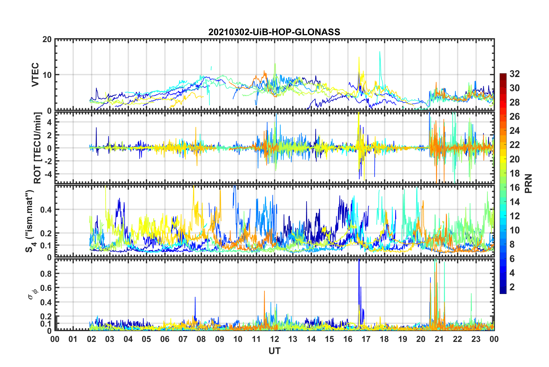The height and width of the screenshot is (367, 549).
Task: Select hour tick 01 on UT axis
Action: pos(73,339)
